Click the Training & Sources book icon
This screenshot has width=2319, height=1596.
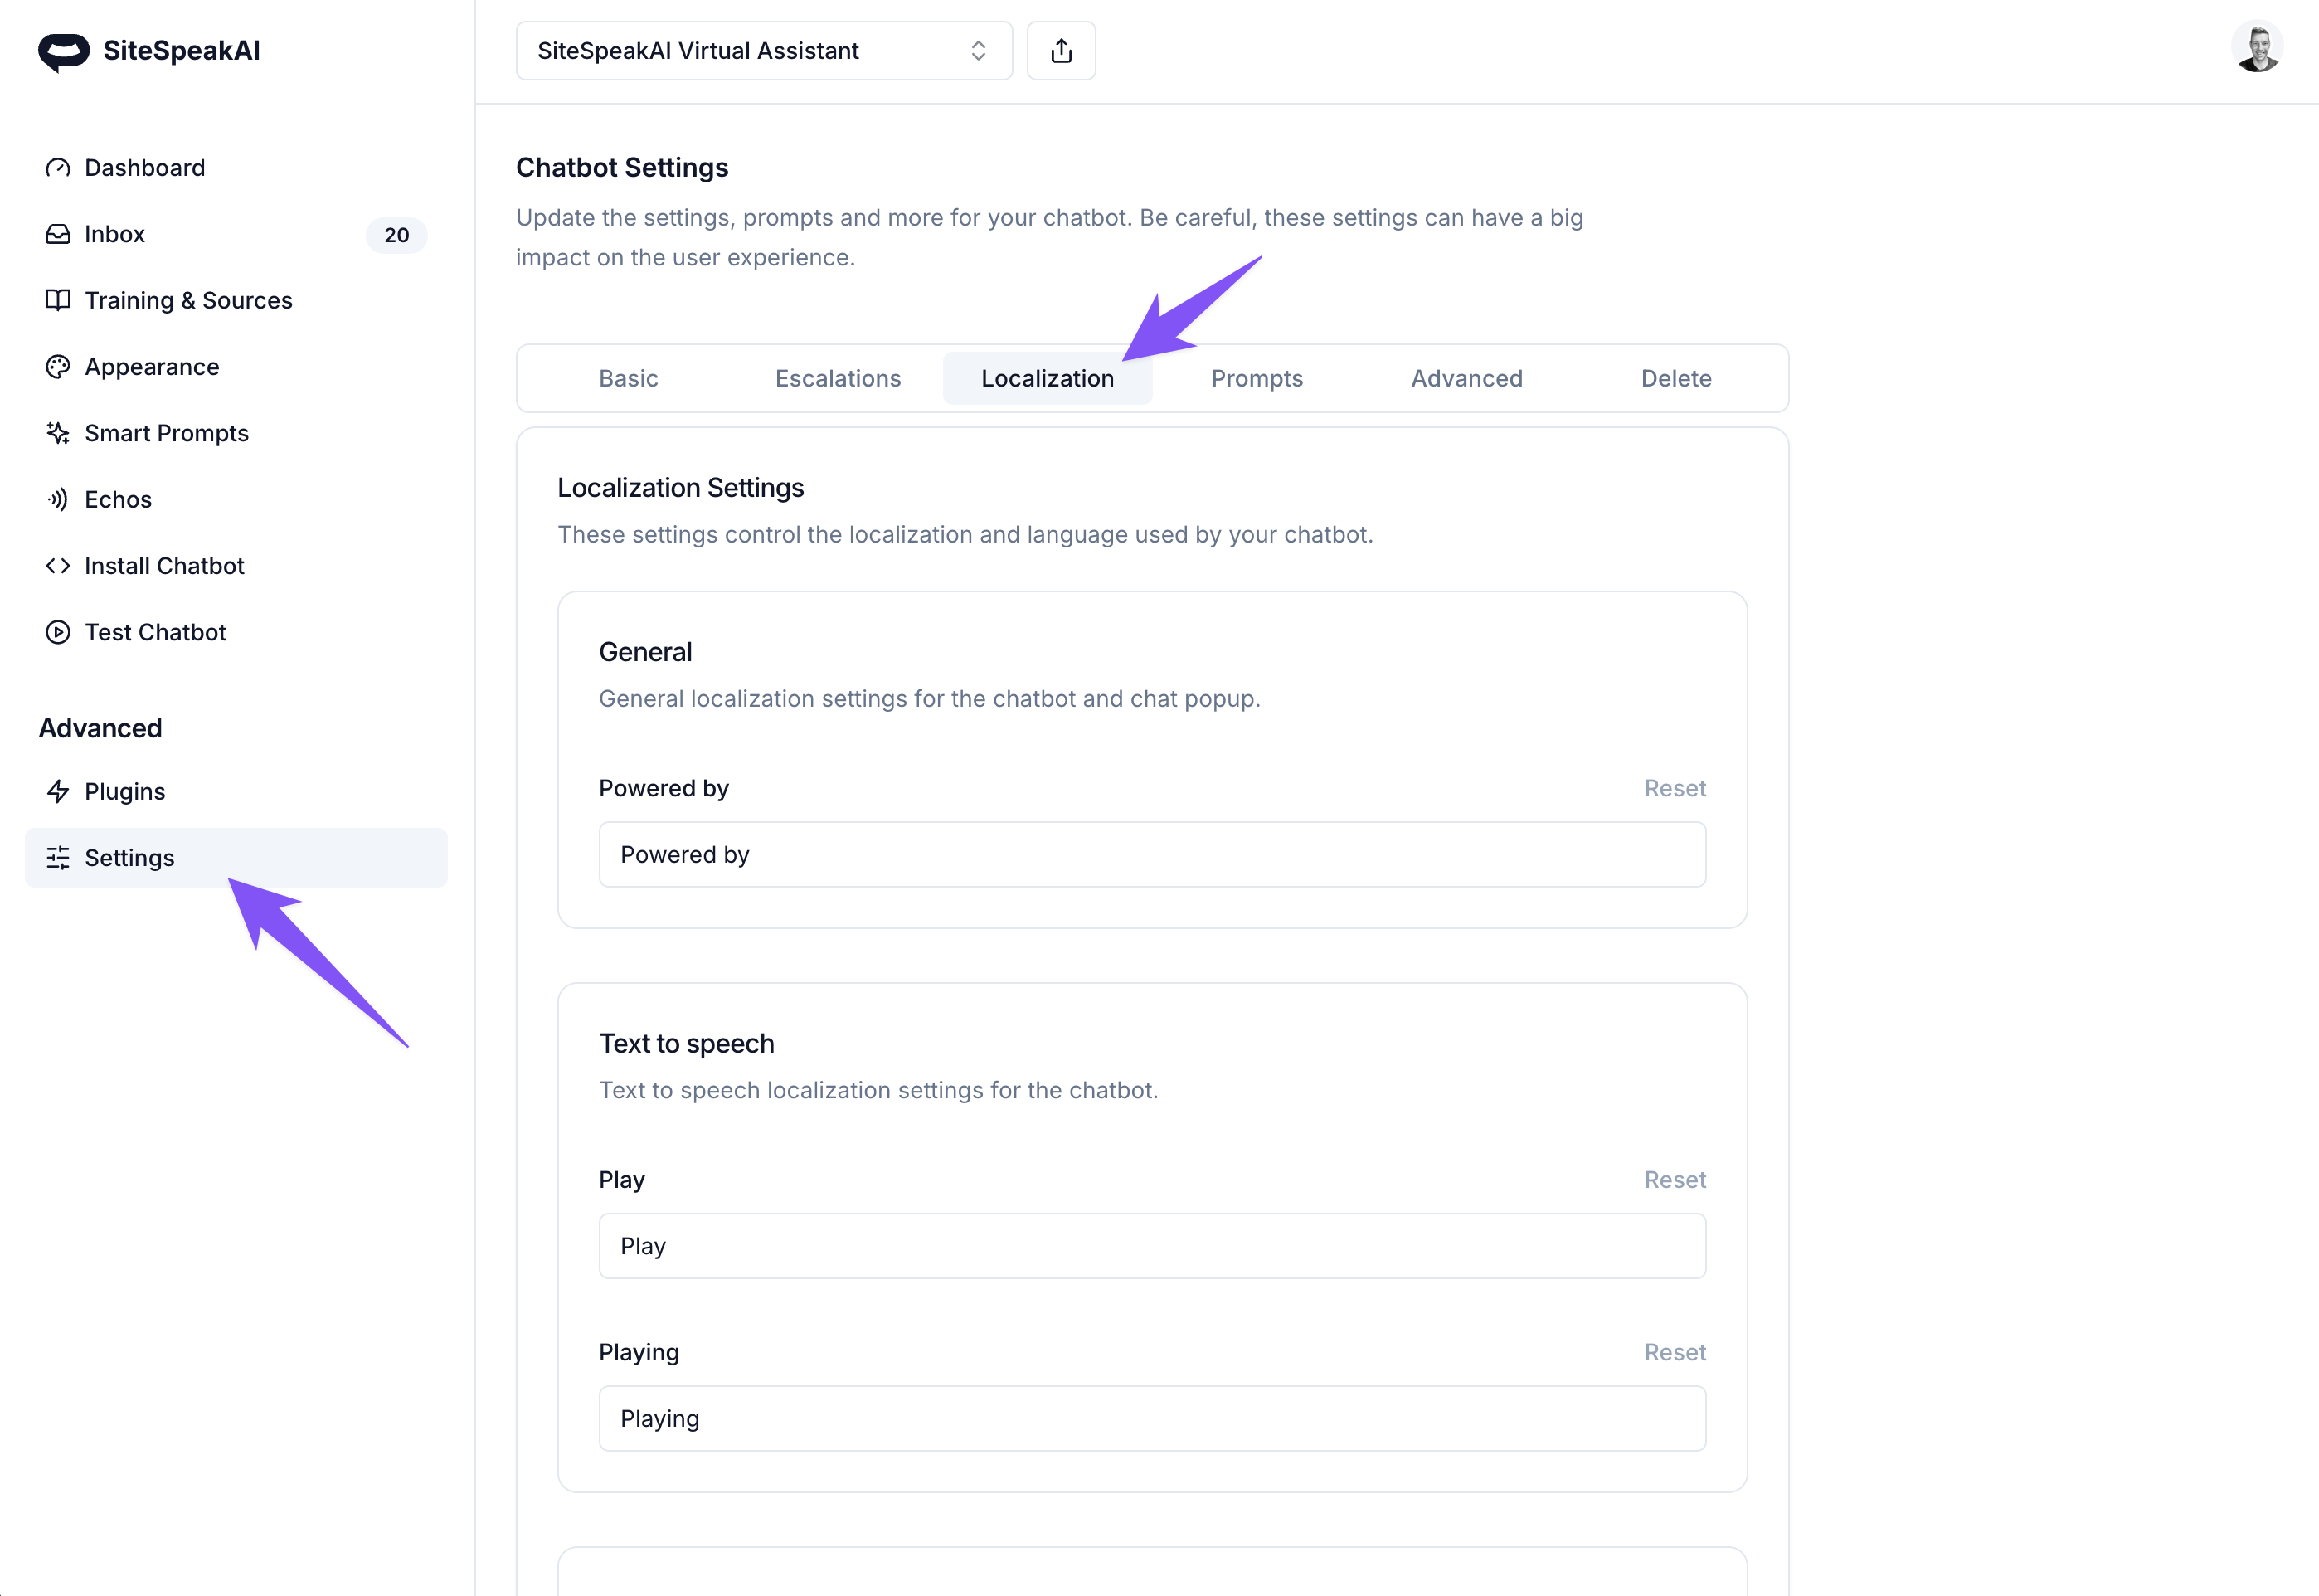click(x=58, y=300)
